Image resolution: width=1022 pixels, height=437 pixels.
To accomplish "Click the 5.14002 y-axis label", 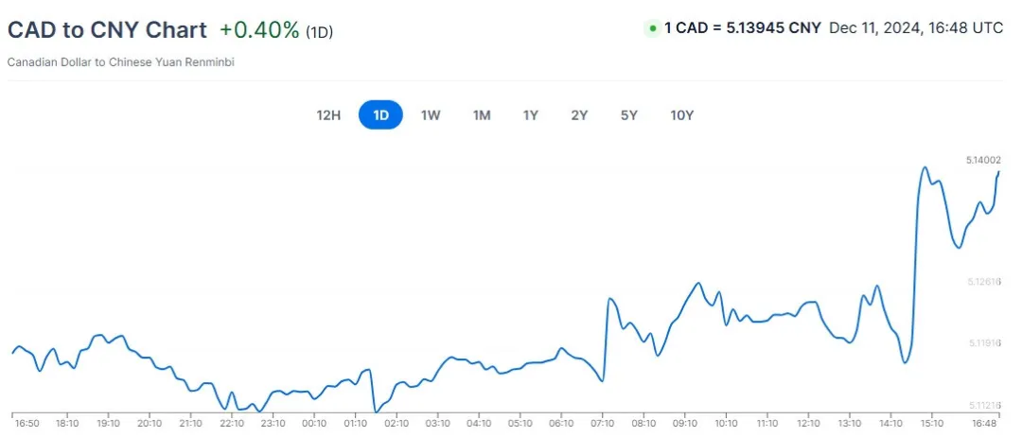I will tap(983, 160).
